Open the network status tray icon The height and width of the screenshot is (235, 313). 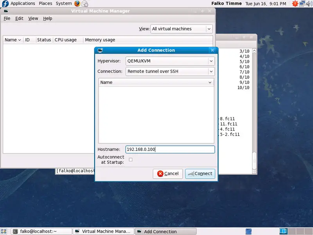click(302, 4)
